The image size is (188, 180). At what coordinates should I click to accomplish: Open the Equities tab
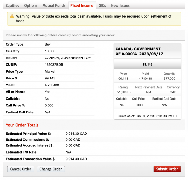(x=12, y=6)
